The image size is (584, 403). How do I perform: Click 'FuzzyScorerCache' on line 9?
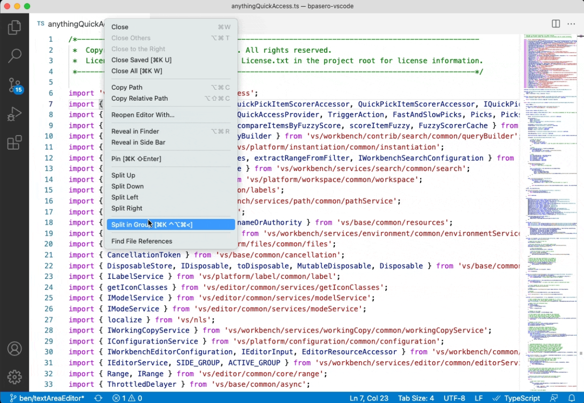tap(453, 126)
